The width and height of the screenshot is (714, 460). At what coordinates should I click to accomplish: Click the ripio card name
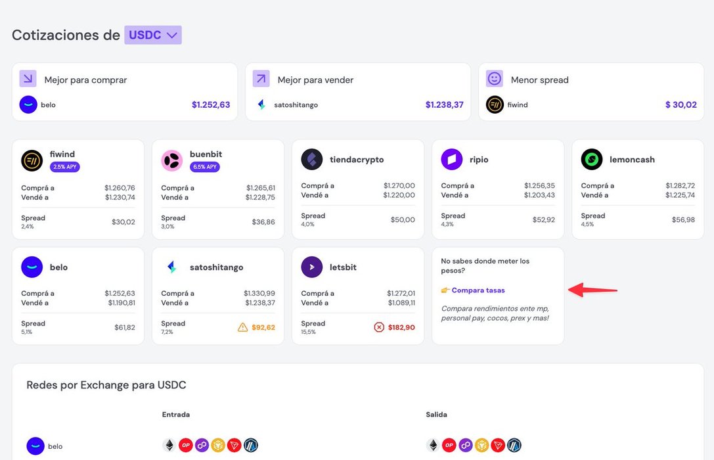tap(479, 160)
